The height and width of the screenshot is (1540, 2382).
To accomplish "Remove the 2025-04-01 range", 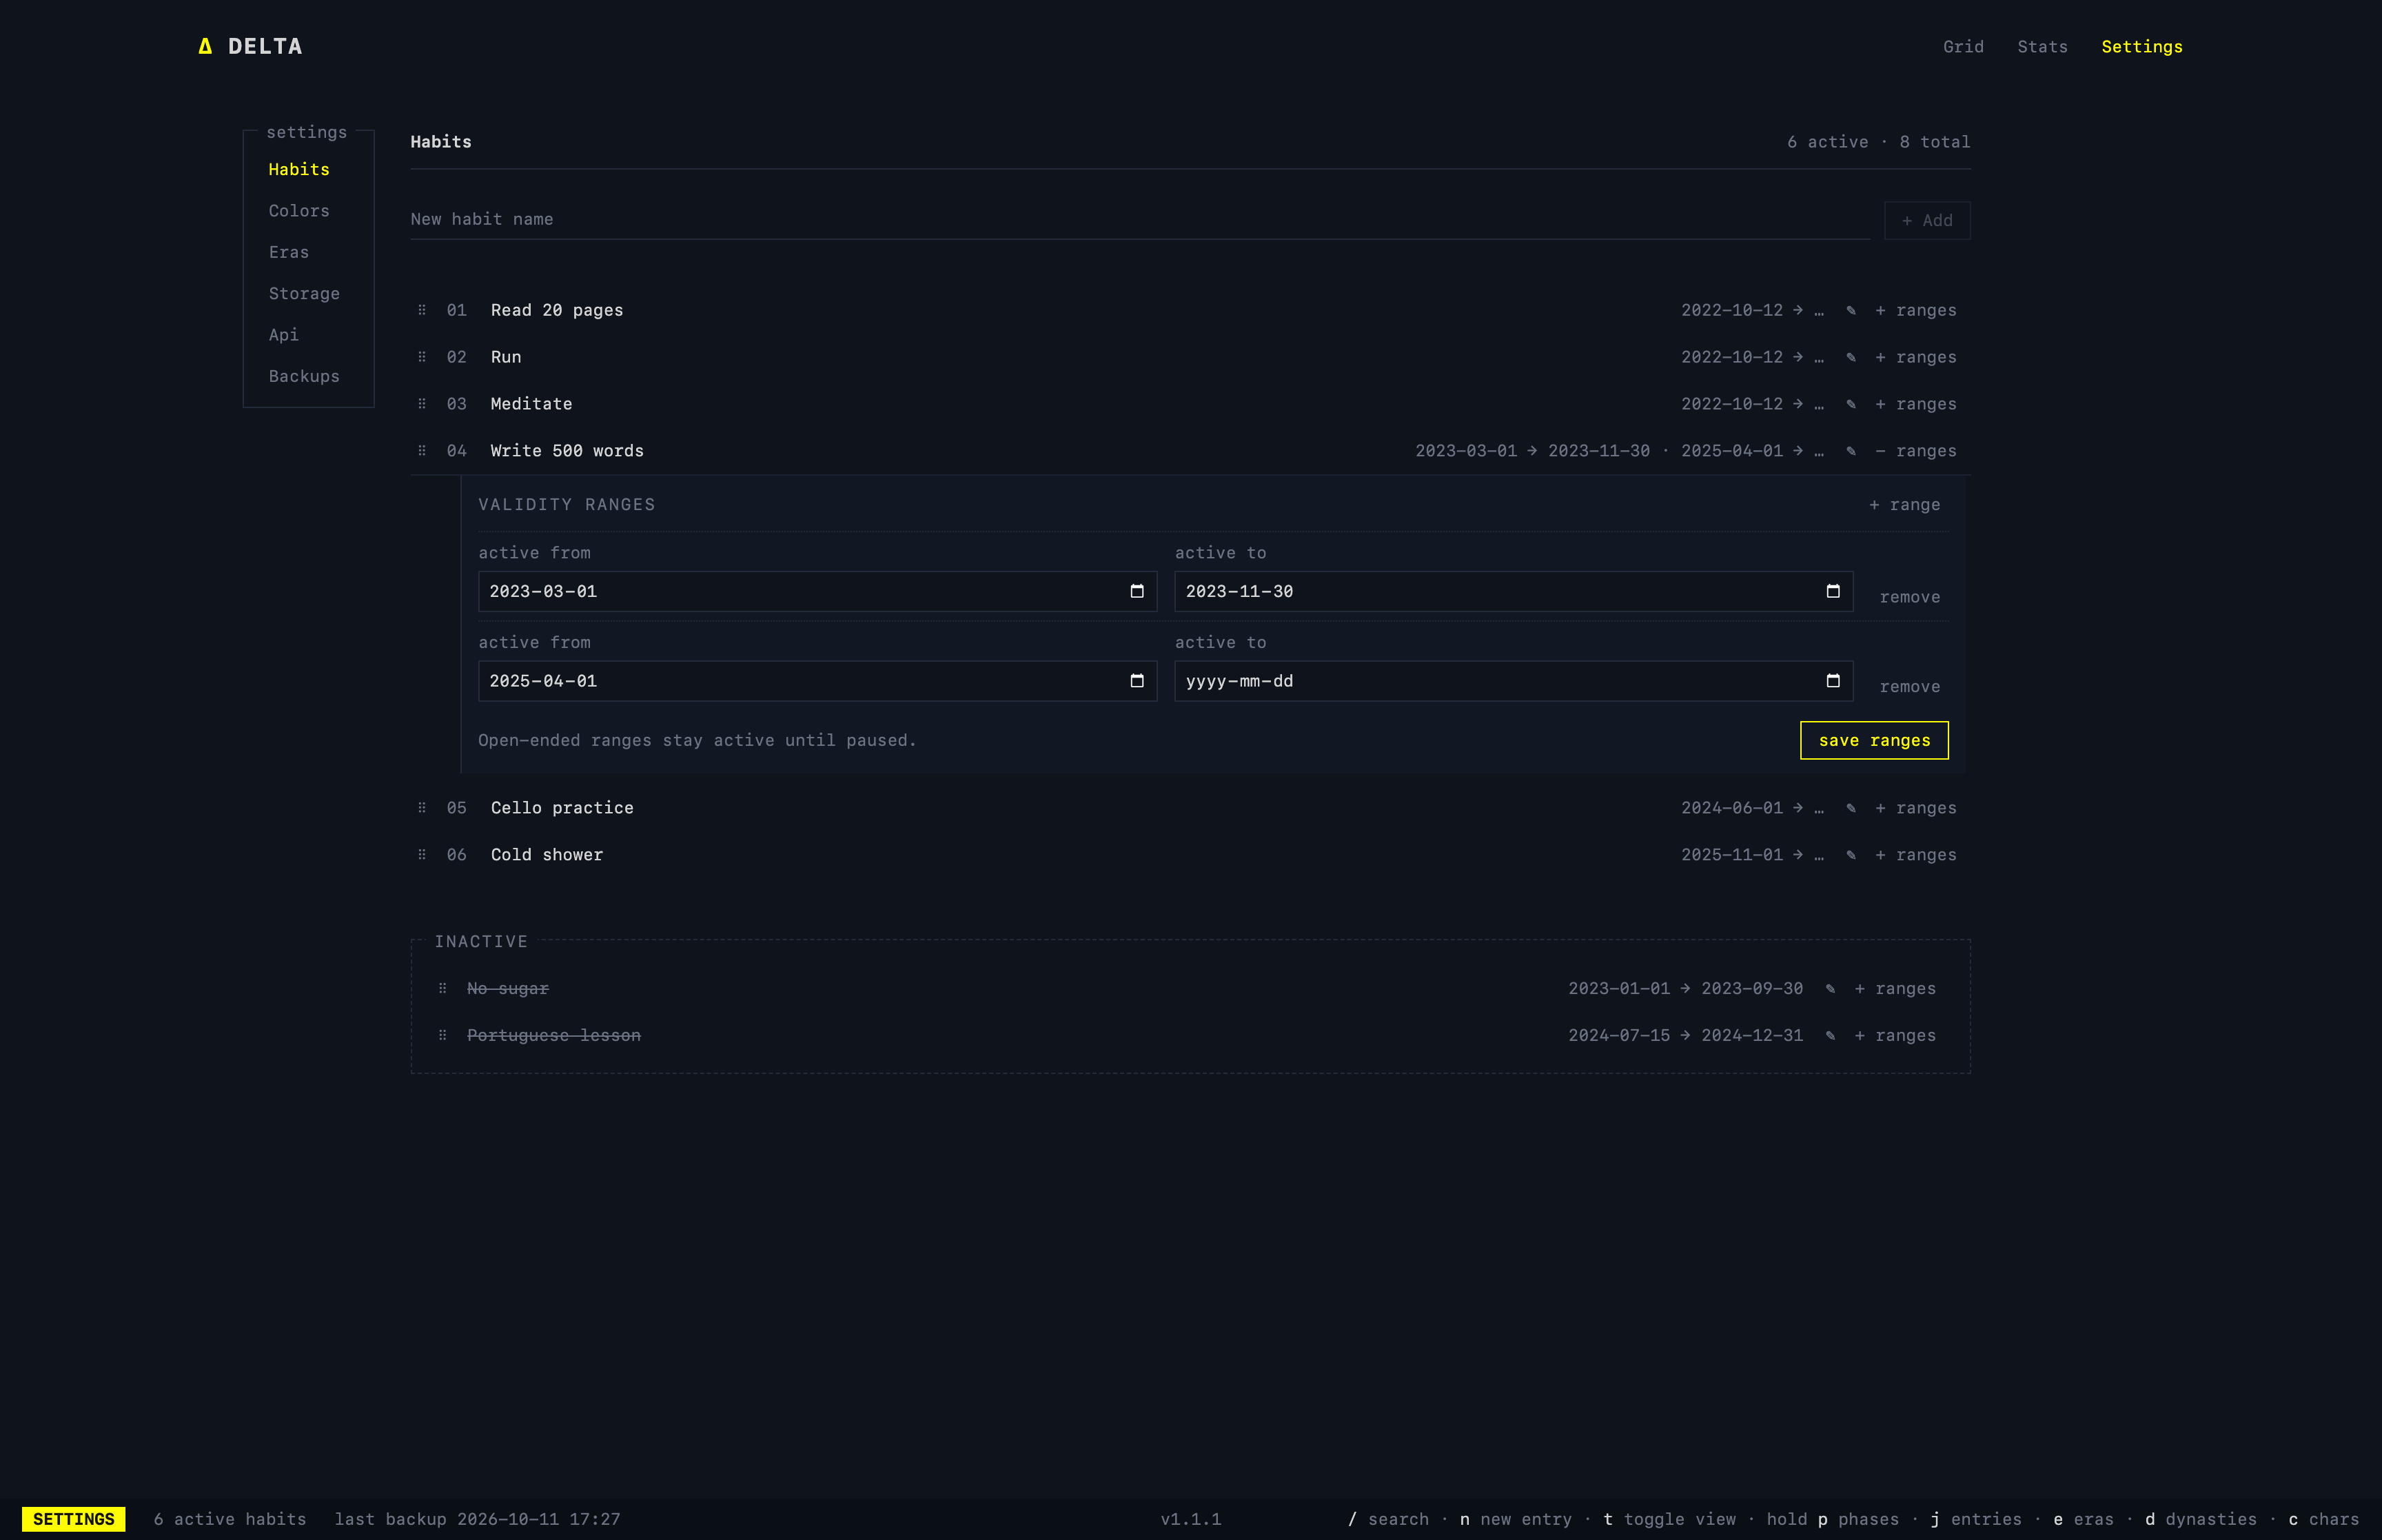I will 1909,687.
